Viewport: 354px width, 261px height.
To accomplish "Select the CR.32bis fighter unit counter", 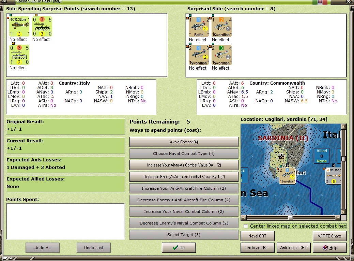I will (x=19, y=27).
